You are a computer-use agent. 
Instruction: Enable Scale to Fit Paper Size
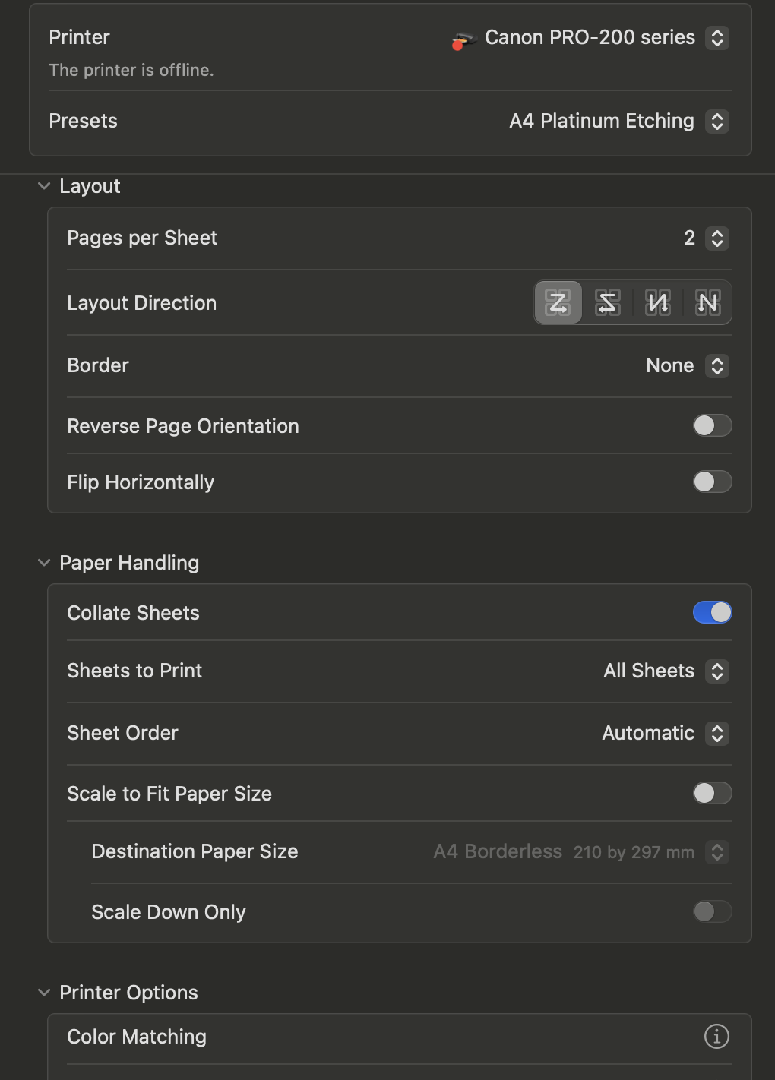[713, 793]
